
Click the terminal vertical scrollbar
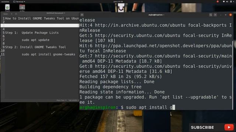click(x=233, y=75)
